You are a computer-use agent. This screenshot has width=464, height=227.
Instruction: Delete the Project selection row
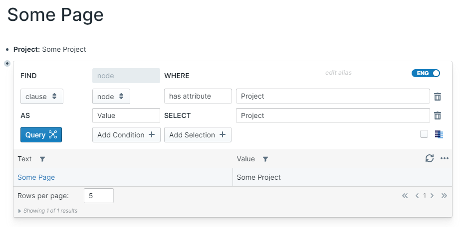pyautogui.click(x=438, y=115)
